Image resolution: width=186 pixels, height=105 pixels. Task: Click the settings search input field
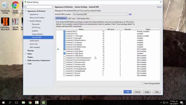tap(38, 7)
